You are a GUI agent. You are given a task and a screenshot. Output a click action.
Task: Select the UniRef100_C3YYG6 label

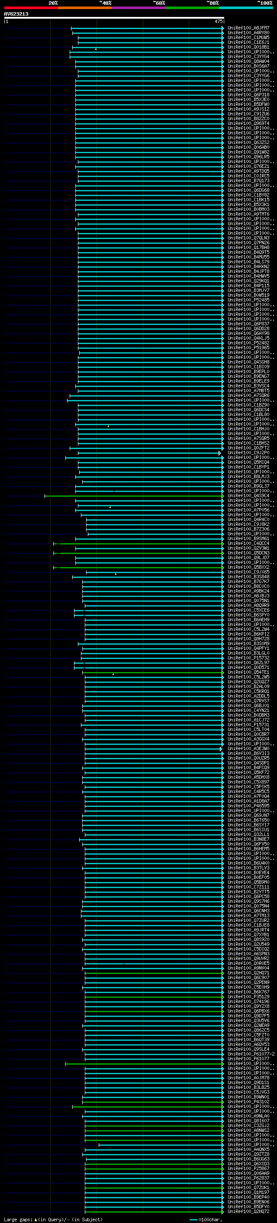[248, 75]
